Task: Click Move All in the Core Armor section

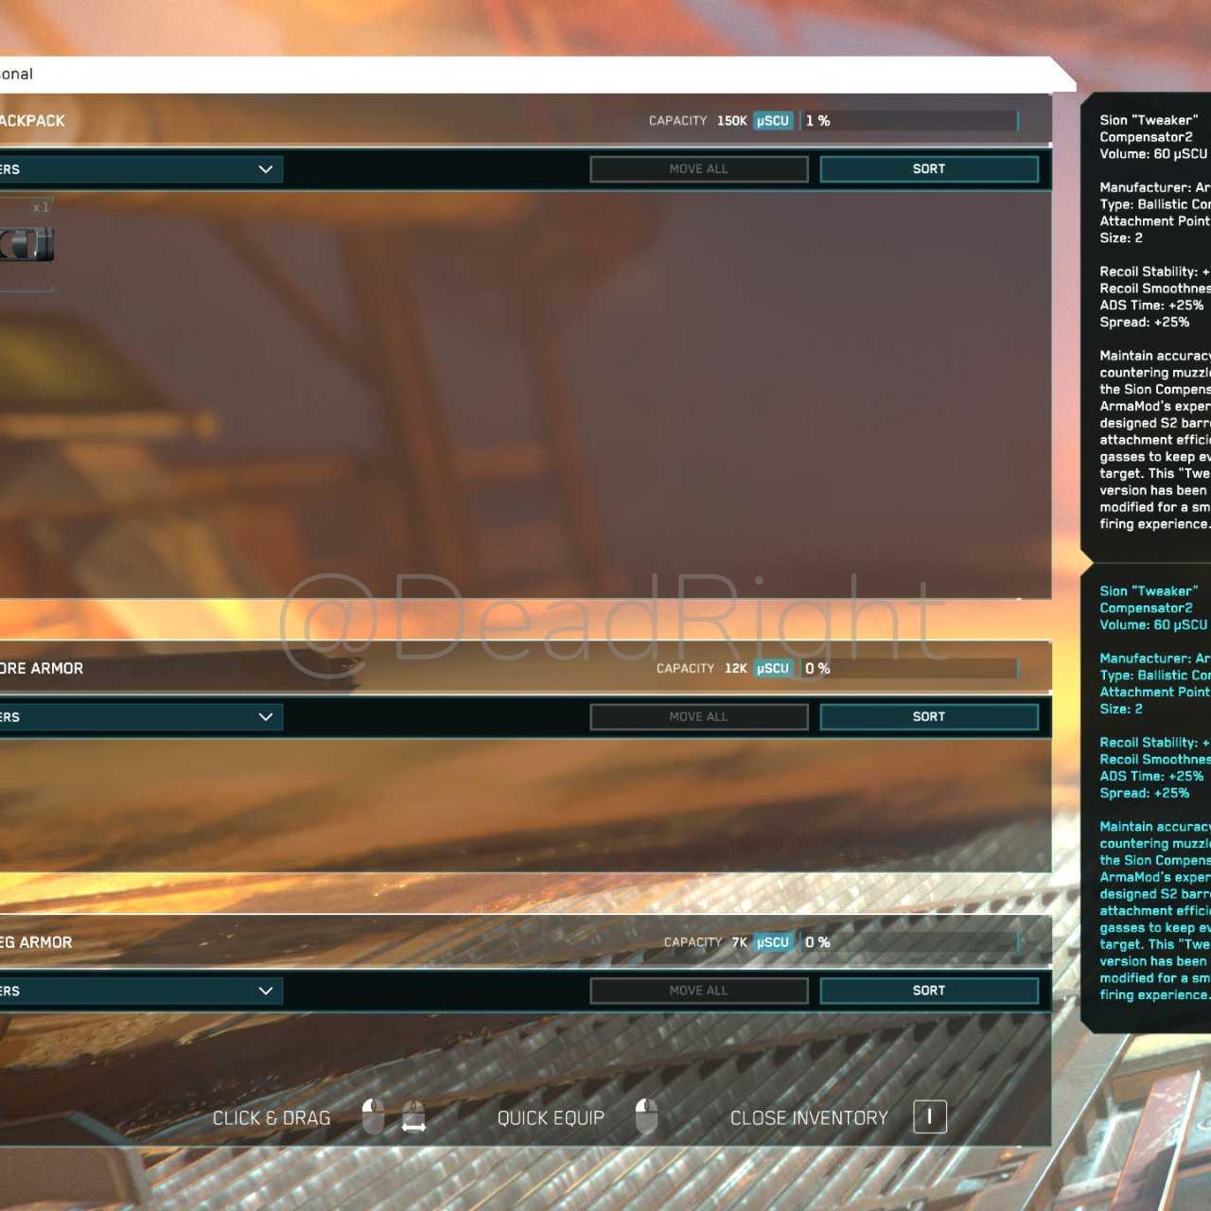Action: (698, 717)
